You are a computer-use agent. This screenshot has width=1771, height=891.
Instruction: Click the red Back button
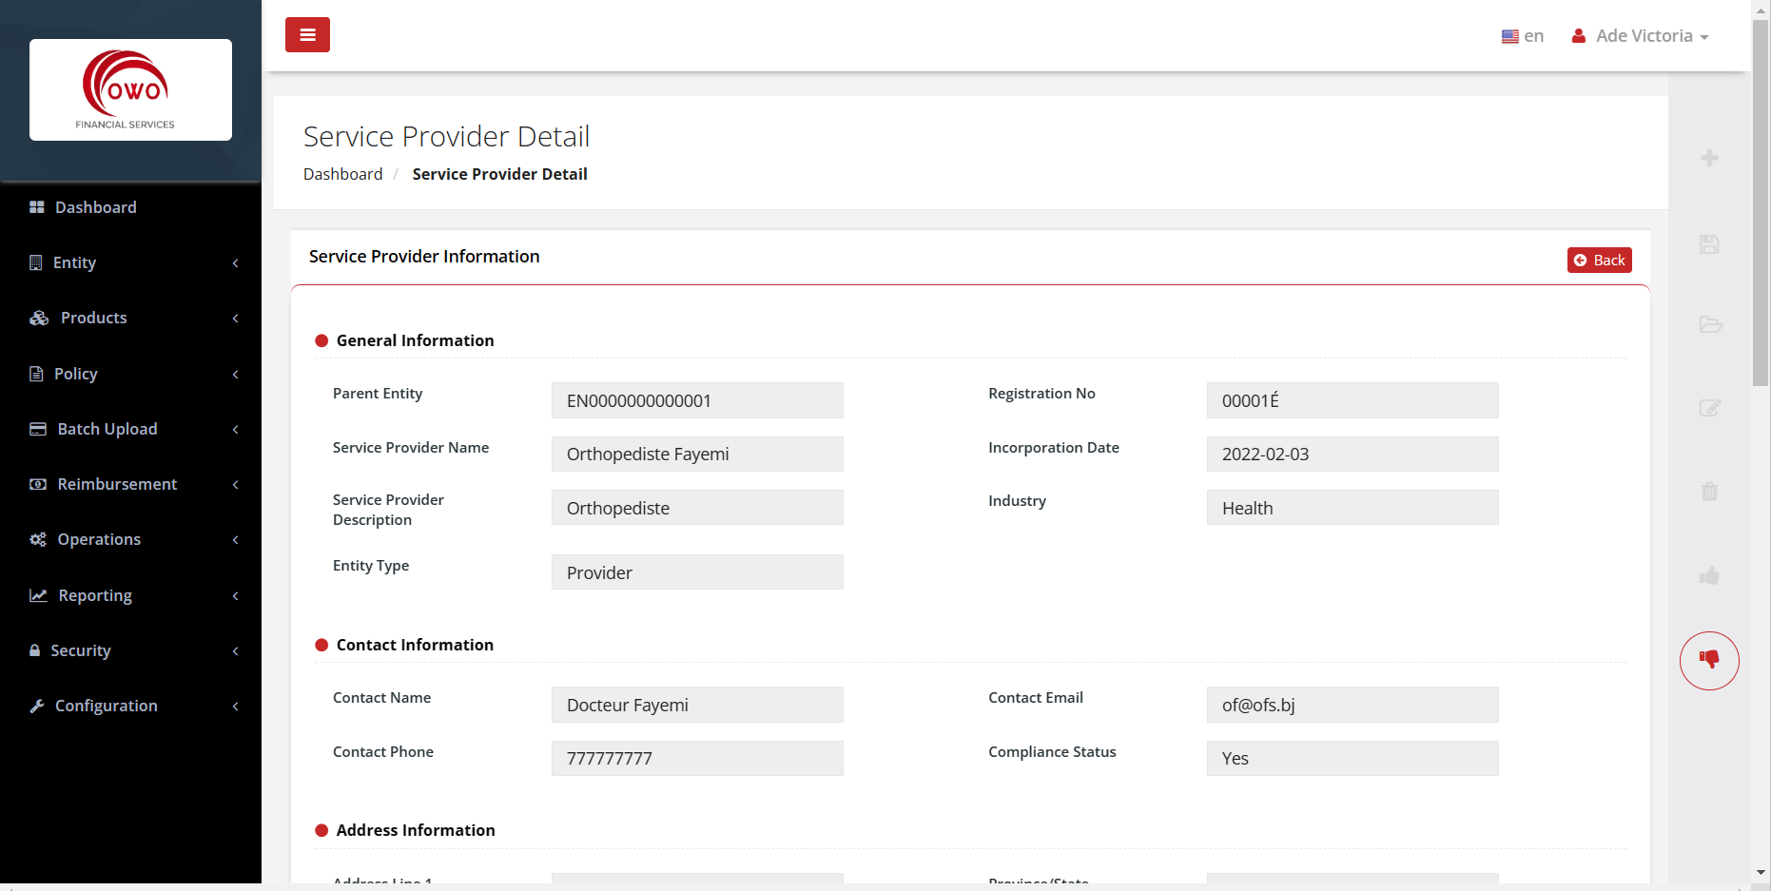pyautogui.click(x=1599, y=261)
